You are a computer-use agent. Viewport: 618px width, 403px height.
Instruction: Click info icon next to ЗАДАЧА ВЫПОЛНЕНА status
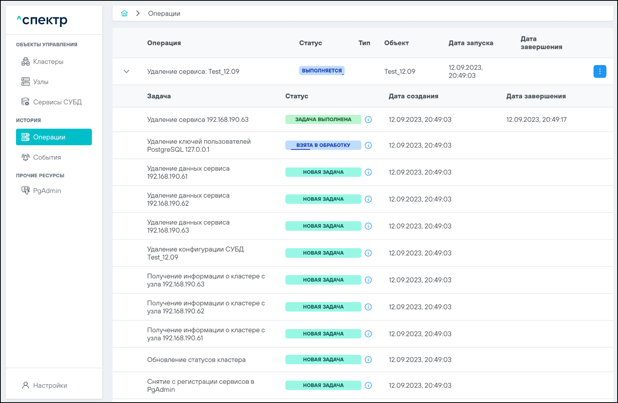[x=368, y=119]
